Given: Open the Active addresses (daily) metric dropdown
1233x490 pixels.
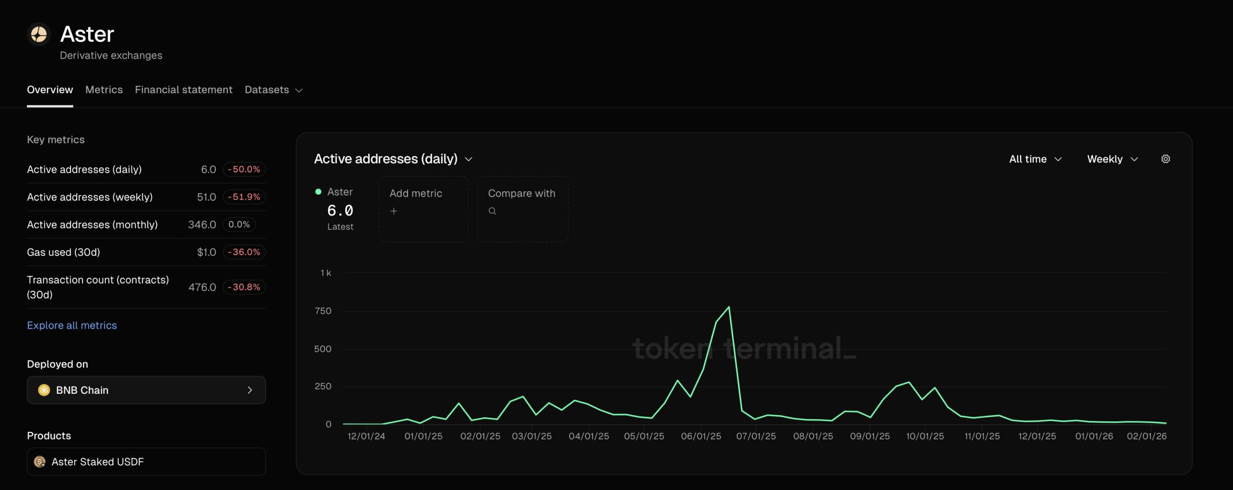Looking at the screenshot, I should (x=469, y=159).
